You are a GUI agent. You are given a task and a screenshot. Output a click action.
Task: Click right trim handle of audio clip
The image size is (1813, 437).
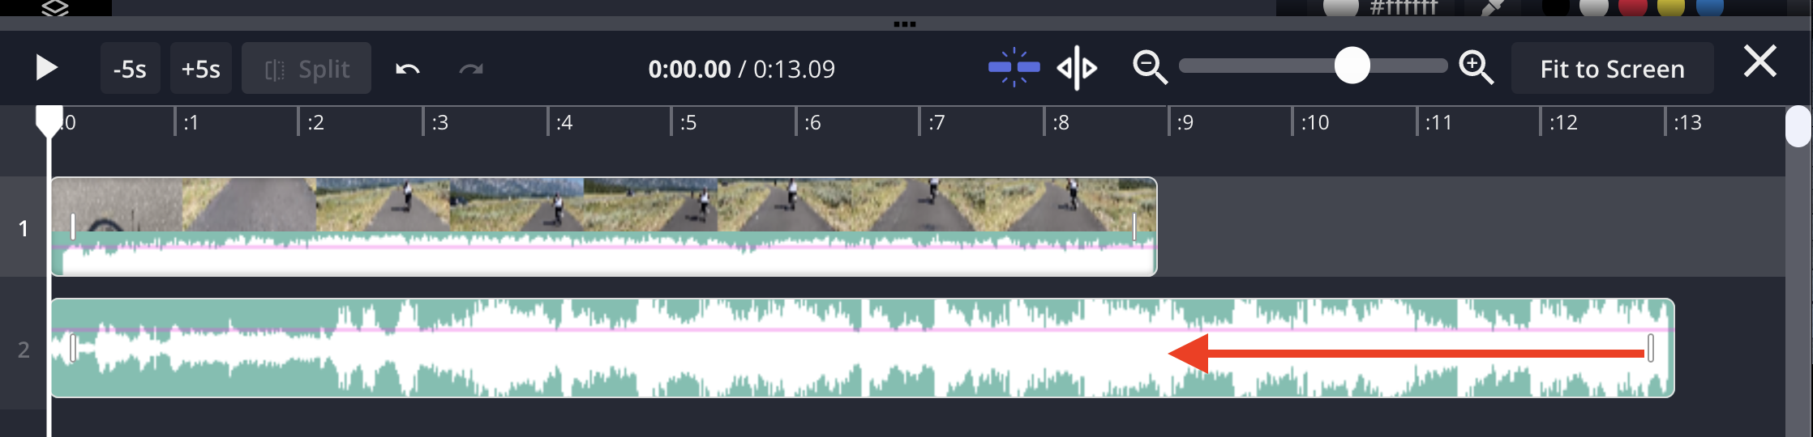1650,348
